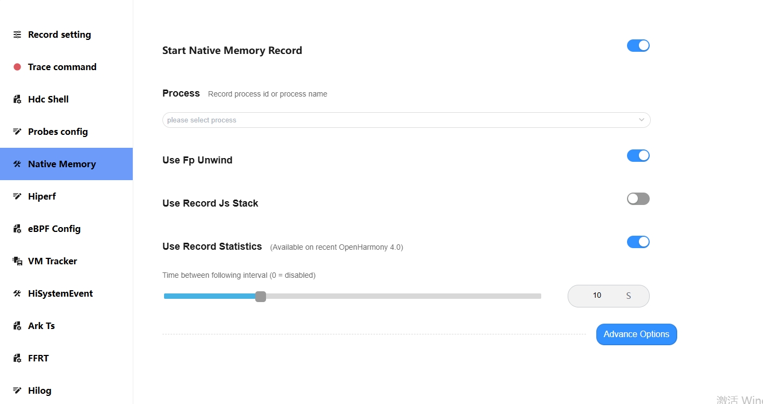Viewport: 763px width, 404px height.
Task: Click the interval seconds value field
Action: (609, 296)
